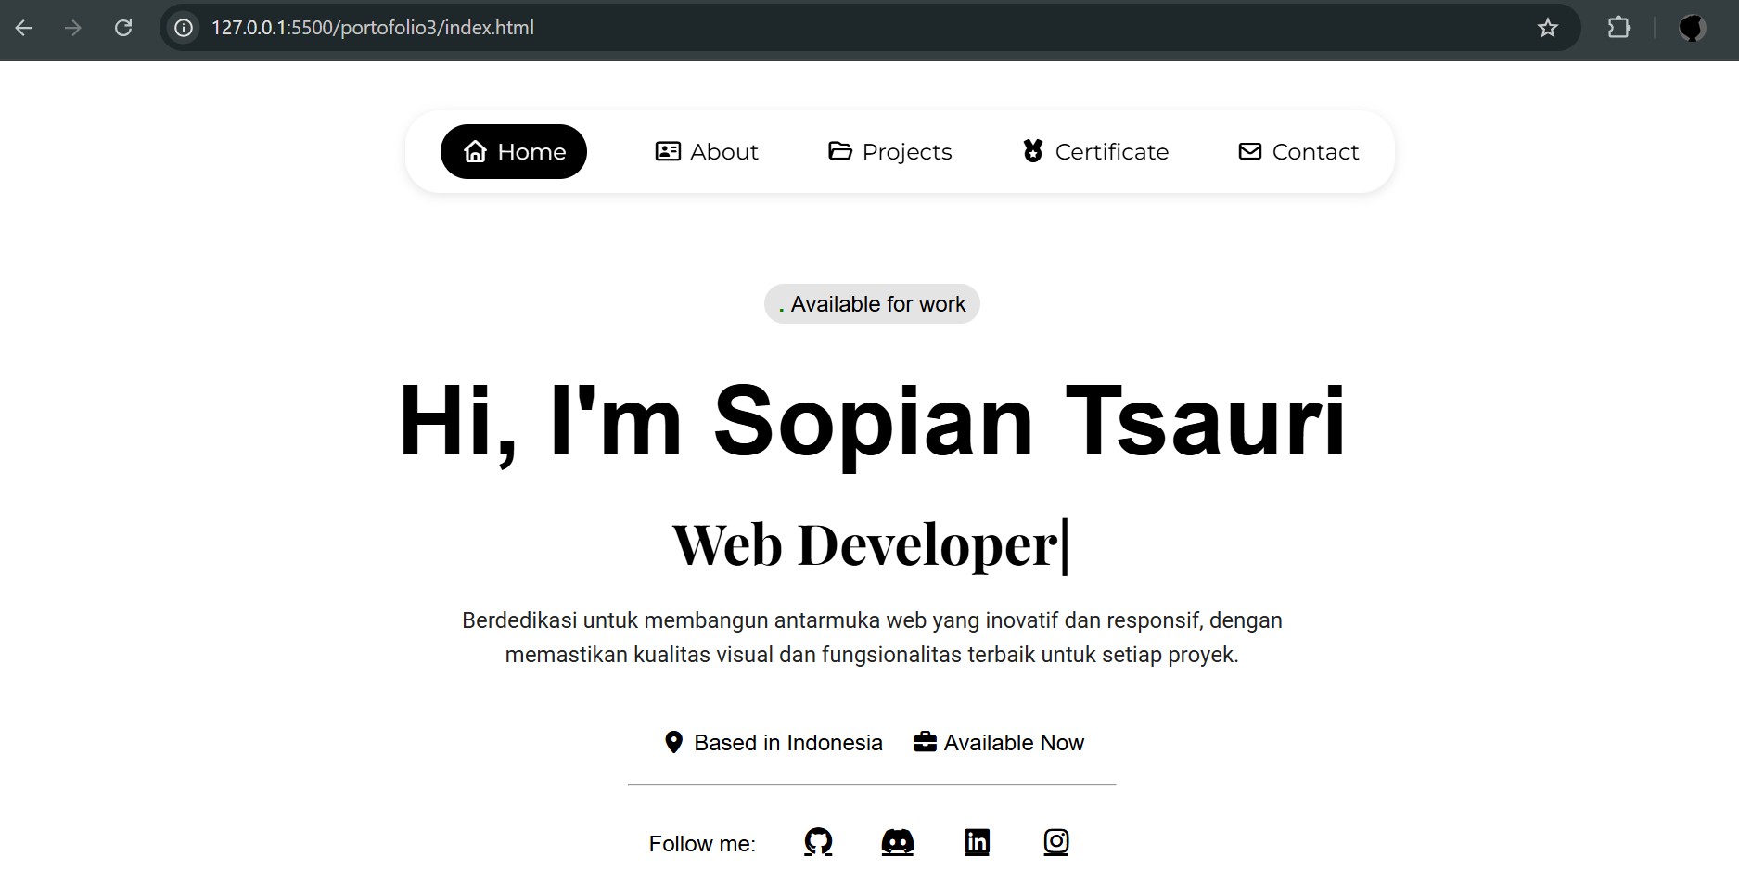Open the Discord link
The image size is (1739, 869).
(x=898, y=842)
